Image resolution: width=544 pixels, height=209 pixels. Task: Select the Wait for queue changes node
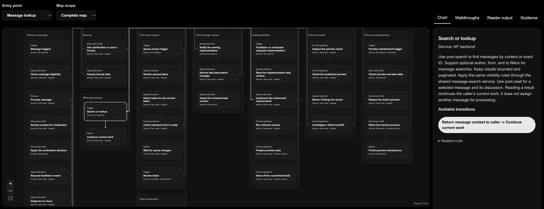pyautogui.click(x=162, y=150)
